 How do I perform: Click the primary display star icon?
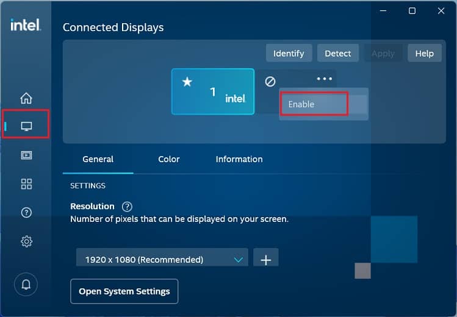click(187, 82)
